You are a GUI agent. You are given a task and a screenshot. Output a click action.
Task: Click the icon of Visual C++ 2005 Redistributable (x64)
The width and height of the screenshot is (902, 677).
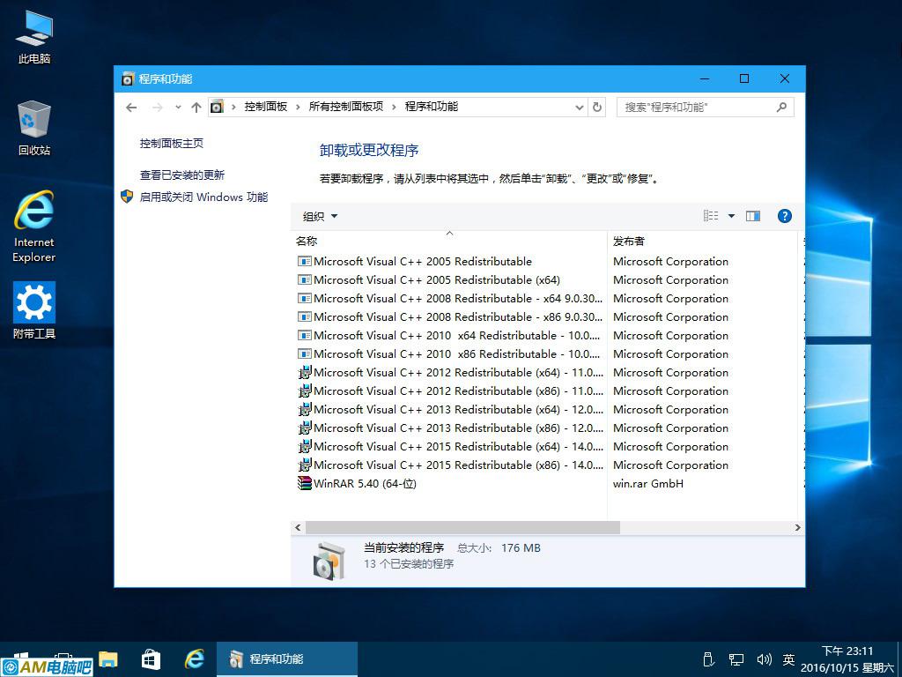tap(304, 279)
